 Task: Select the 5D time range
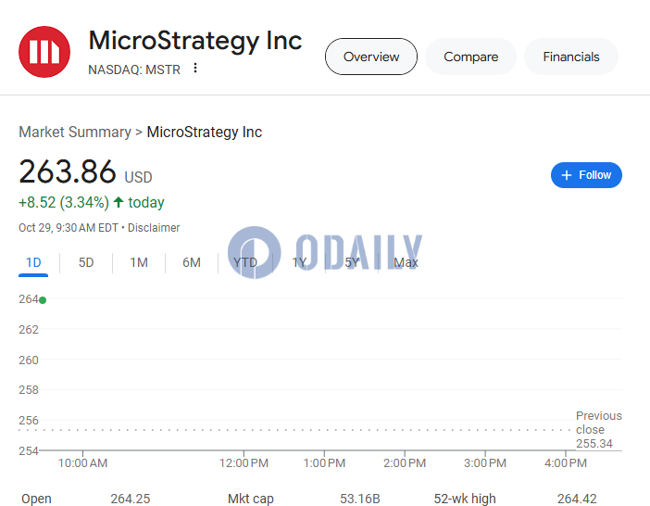(x=86, y=262)
